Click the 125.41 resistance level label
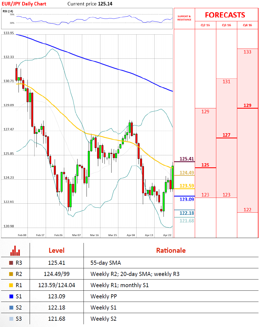 tap(187, 159)
